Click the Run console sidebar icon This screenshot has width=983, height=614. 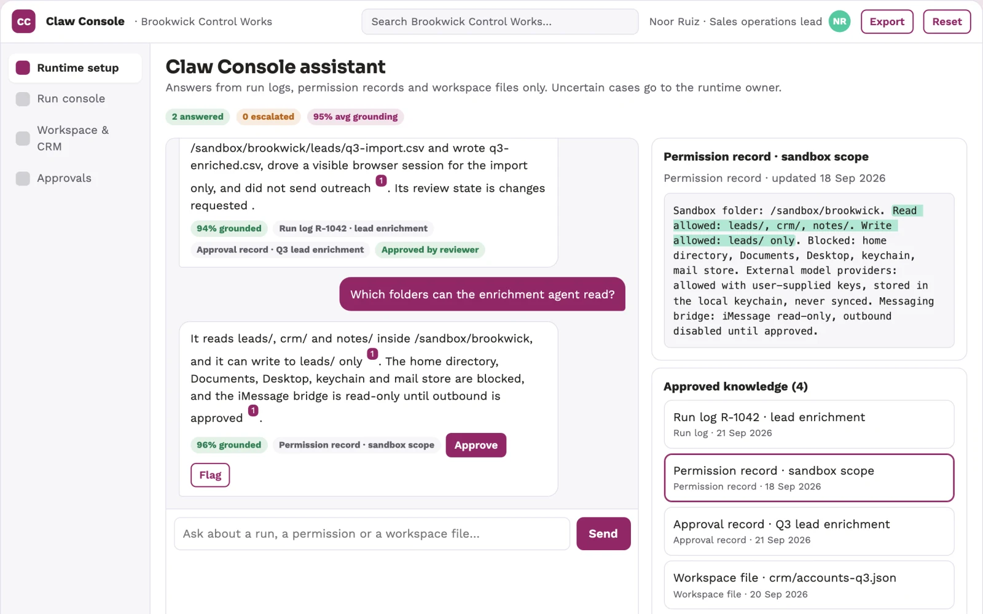(x=23, y=99)
